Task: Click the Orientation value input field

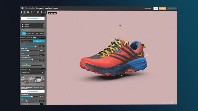Action: [41, 97]
